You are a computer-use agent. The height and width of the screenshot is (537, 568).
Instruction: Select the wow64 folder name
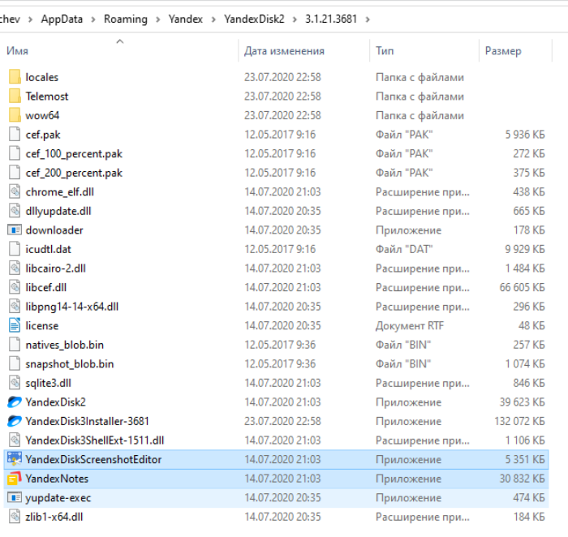coord(42,116)
